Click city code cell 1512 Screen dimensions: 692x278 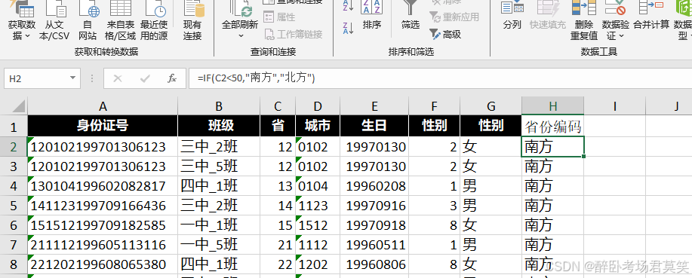pyautogui.click(x=318, y=225)
